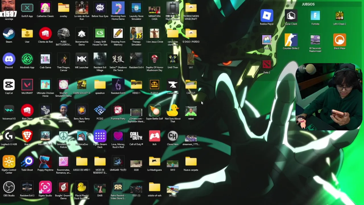
Task: Launch Elgato Control Center icon
Action: coord(9,162)
